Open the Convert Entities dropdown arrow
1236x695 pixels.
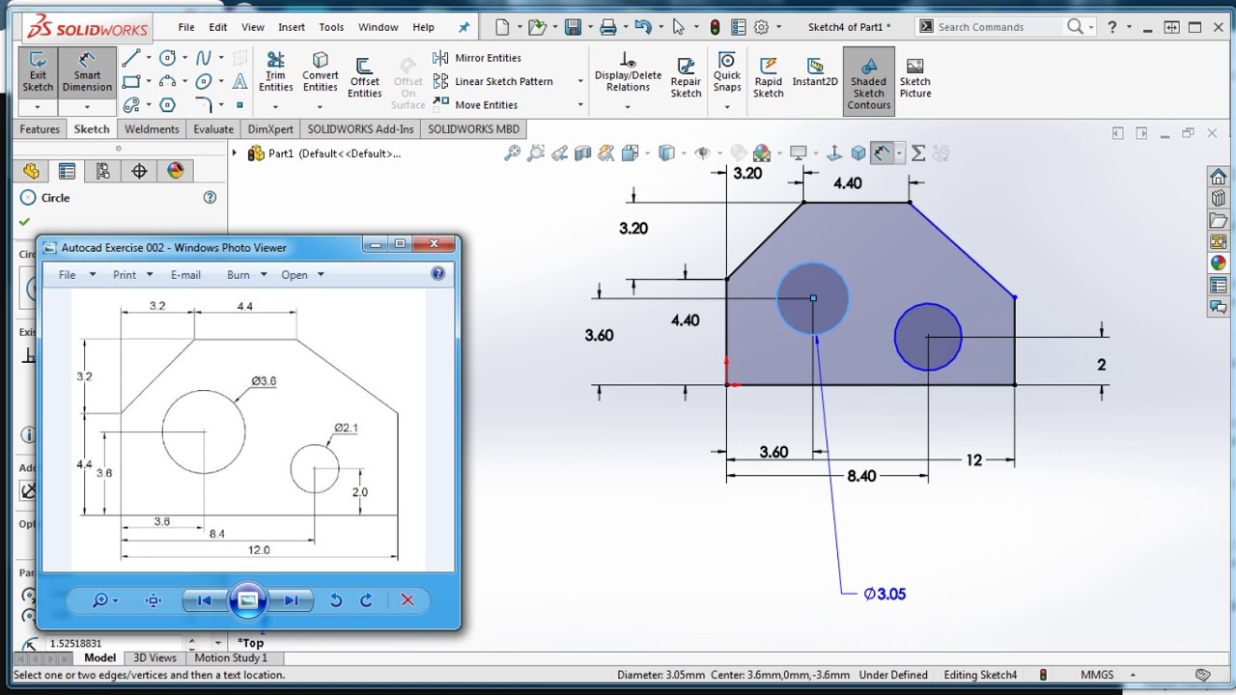(320, 107)
